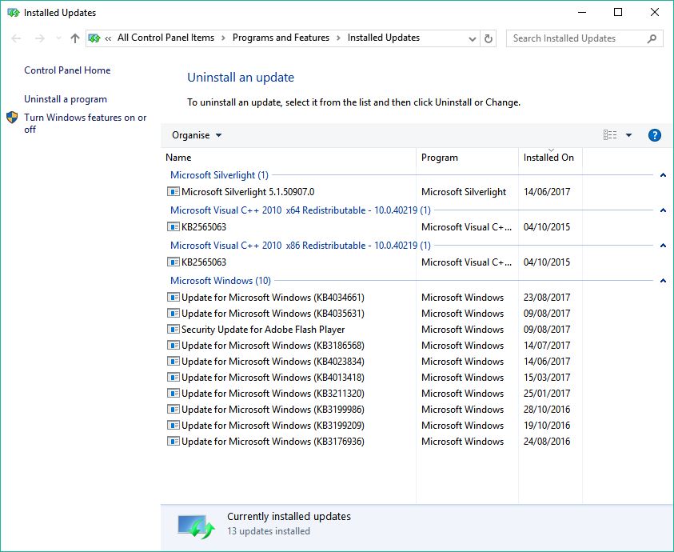The image size is (674, 552).
Task: Click the icon for update KB4013418
Action: point(173,378)
